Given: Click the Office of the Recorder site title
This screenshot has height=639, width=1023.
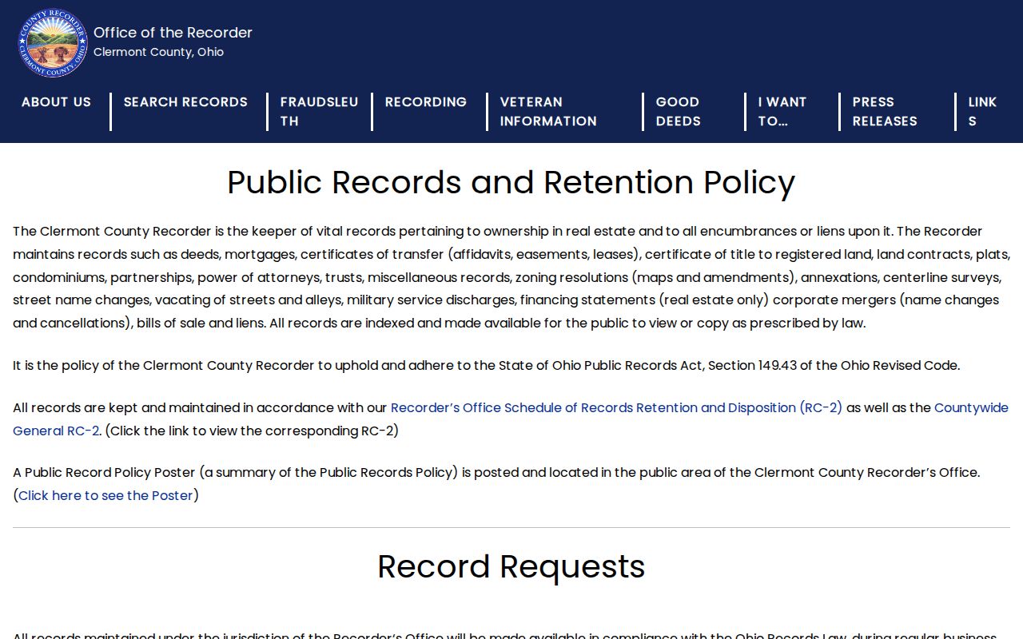Looking at the screenshot, I should click(x=173, y=33).
